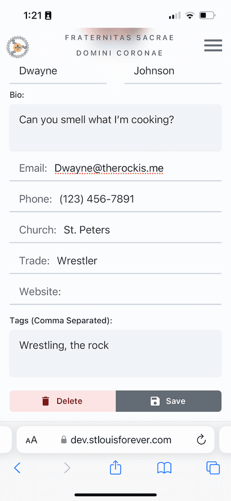This screenshot has height=501, width=231.
Task: Go back with Safari back arrow
Action: click(x=17, y=468)
